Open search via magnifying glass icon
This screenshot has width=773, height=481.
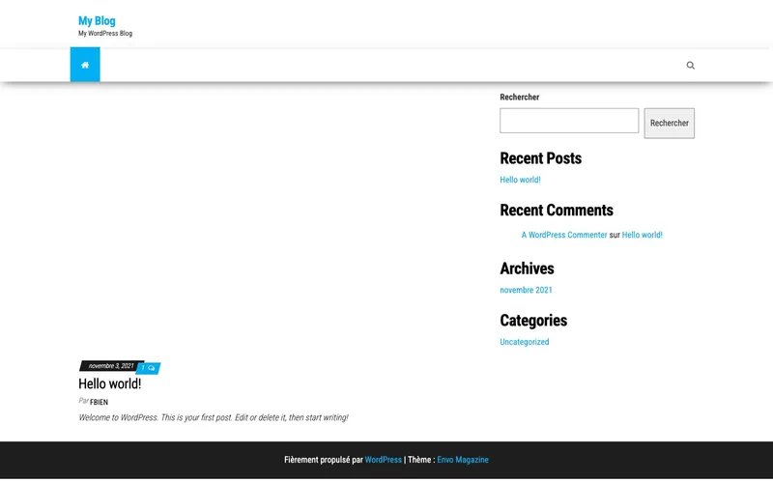pos(690,66)
